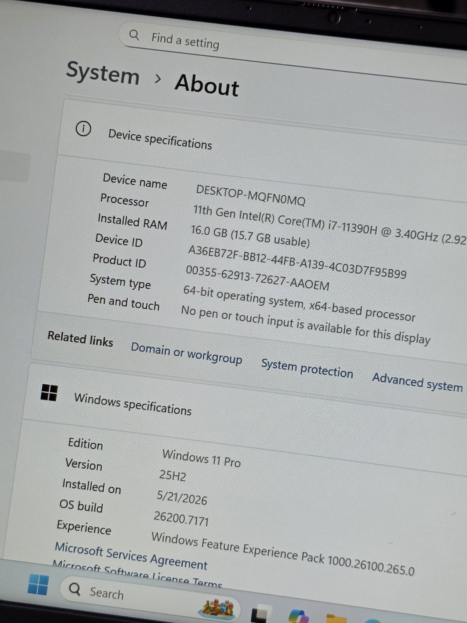Open the Microsoft Services Agreement link

(x=131, y=556)
